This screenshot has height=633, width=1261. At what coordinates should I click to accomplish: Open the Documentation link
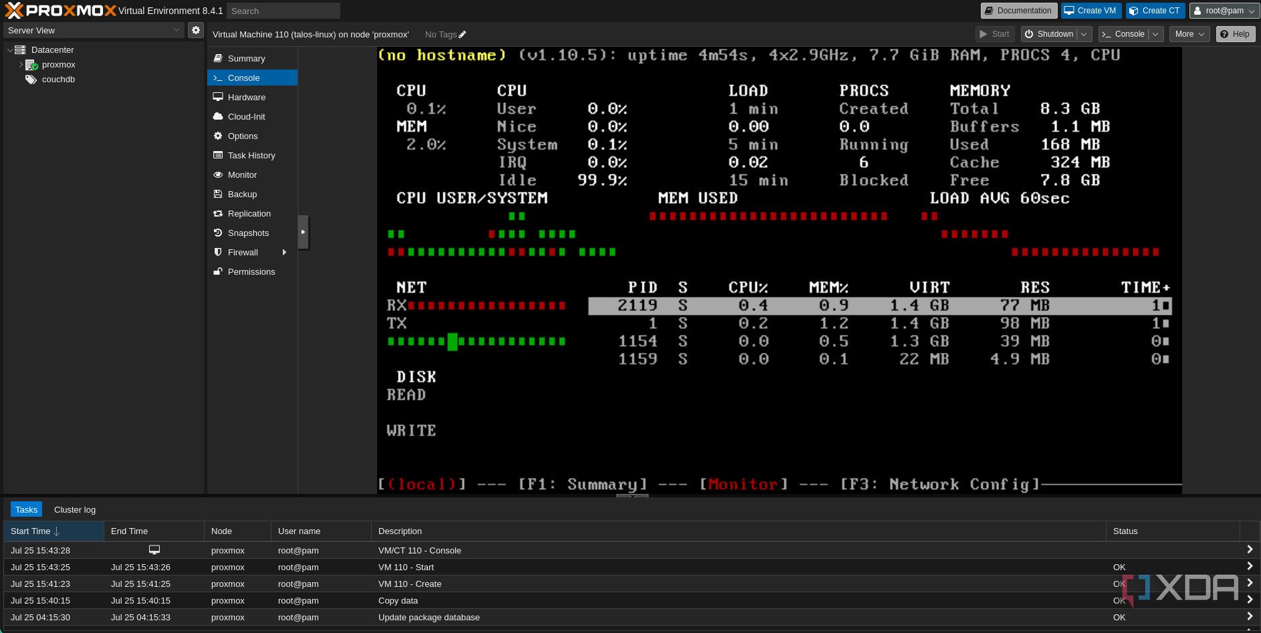[1018, 11]
